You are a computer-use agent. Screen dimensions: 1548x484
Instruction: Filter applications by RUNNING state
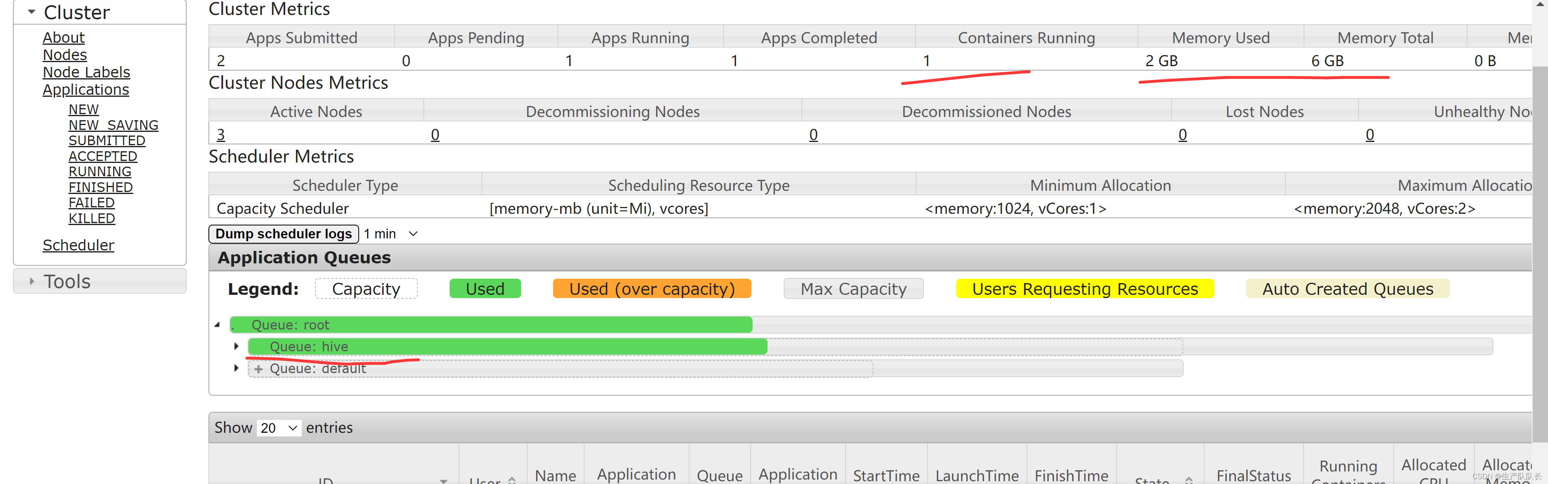[100, 171]
